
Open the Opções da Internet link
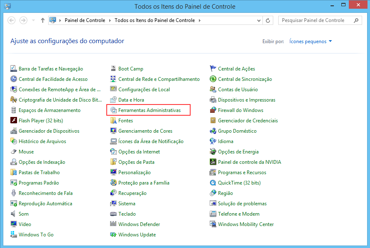click(139, 152)
